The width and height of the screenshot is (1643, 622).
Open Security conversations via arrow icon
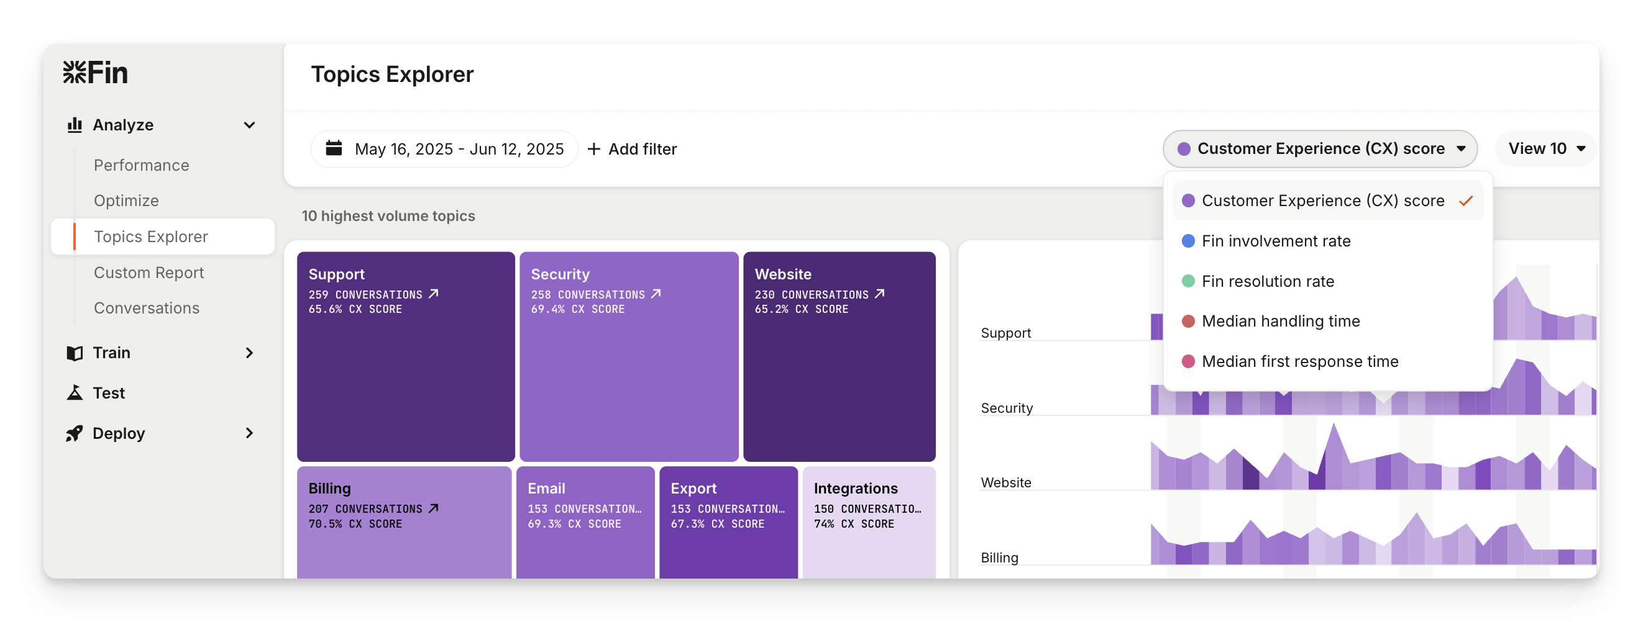click(x=656, y=294)
